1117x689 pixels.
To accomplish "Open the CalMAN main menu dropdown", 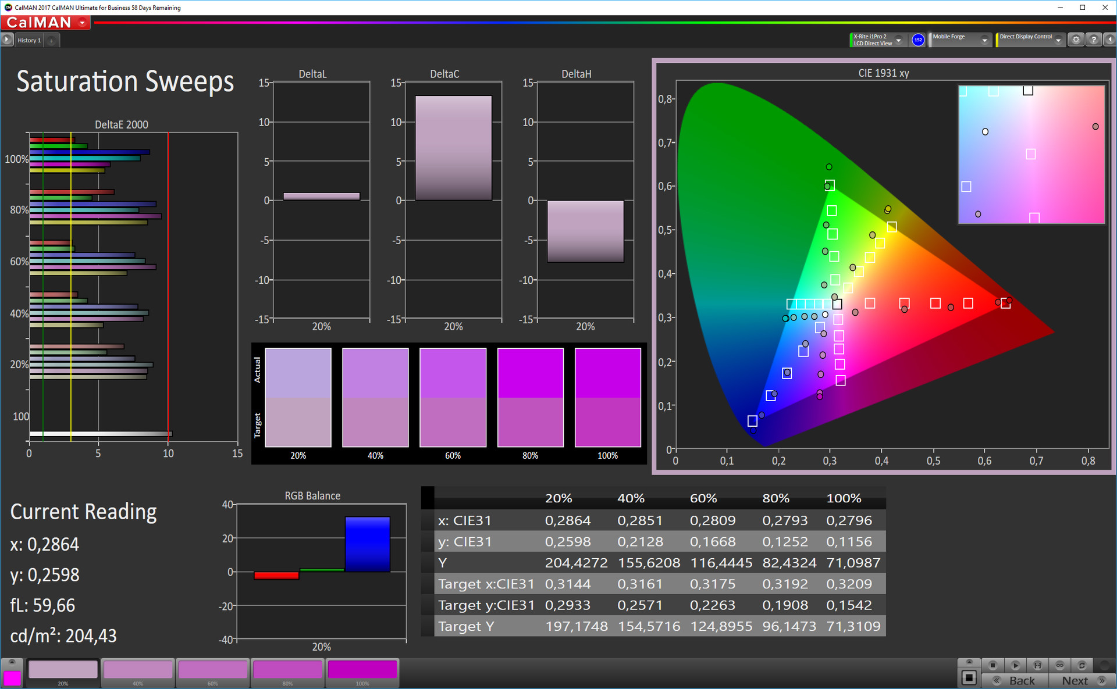I will click(x=82, y=23).
